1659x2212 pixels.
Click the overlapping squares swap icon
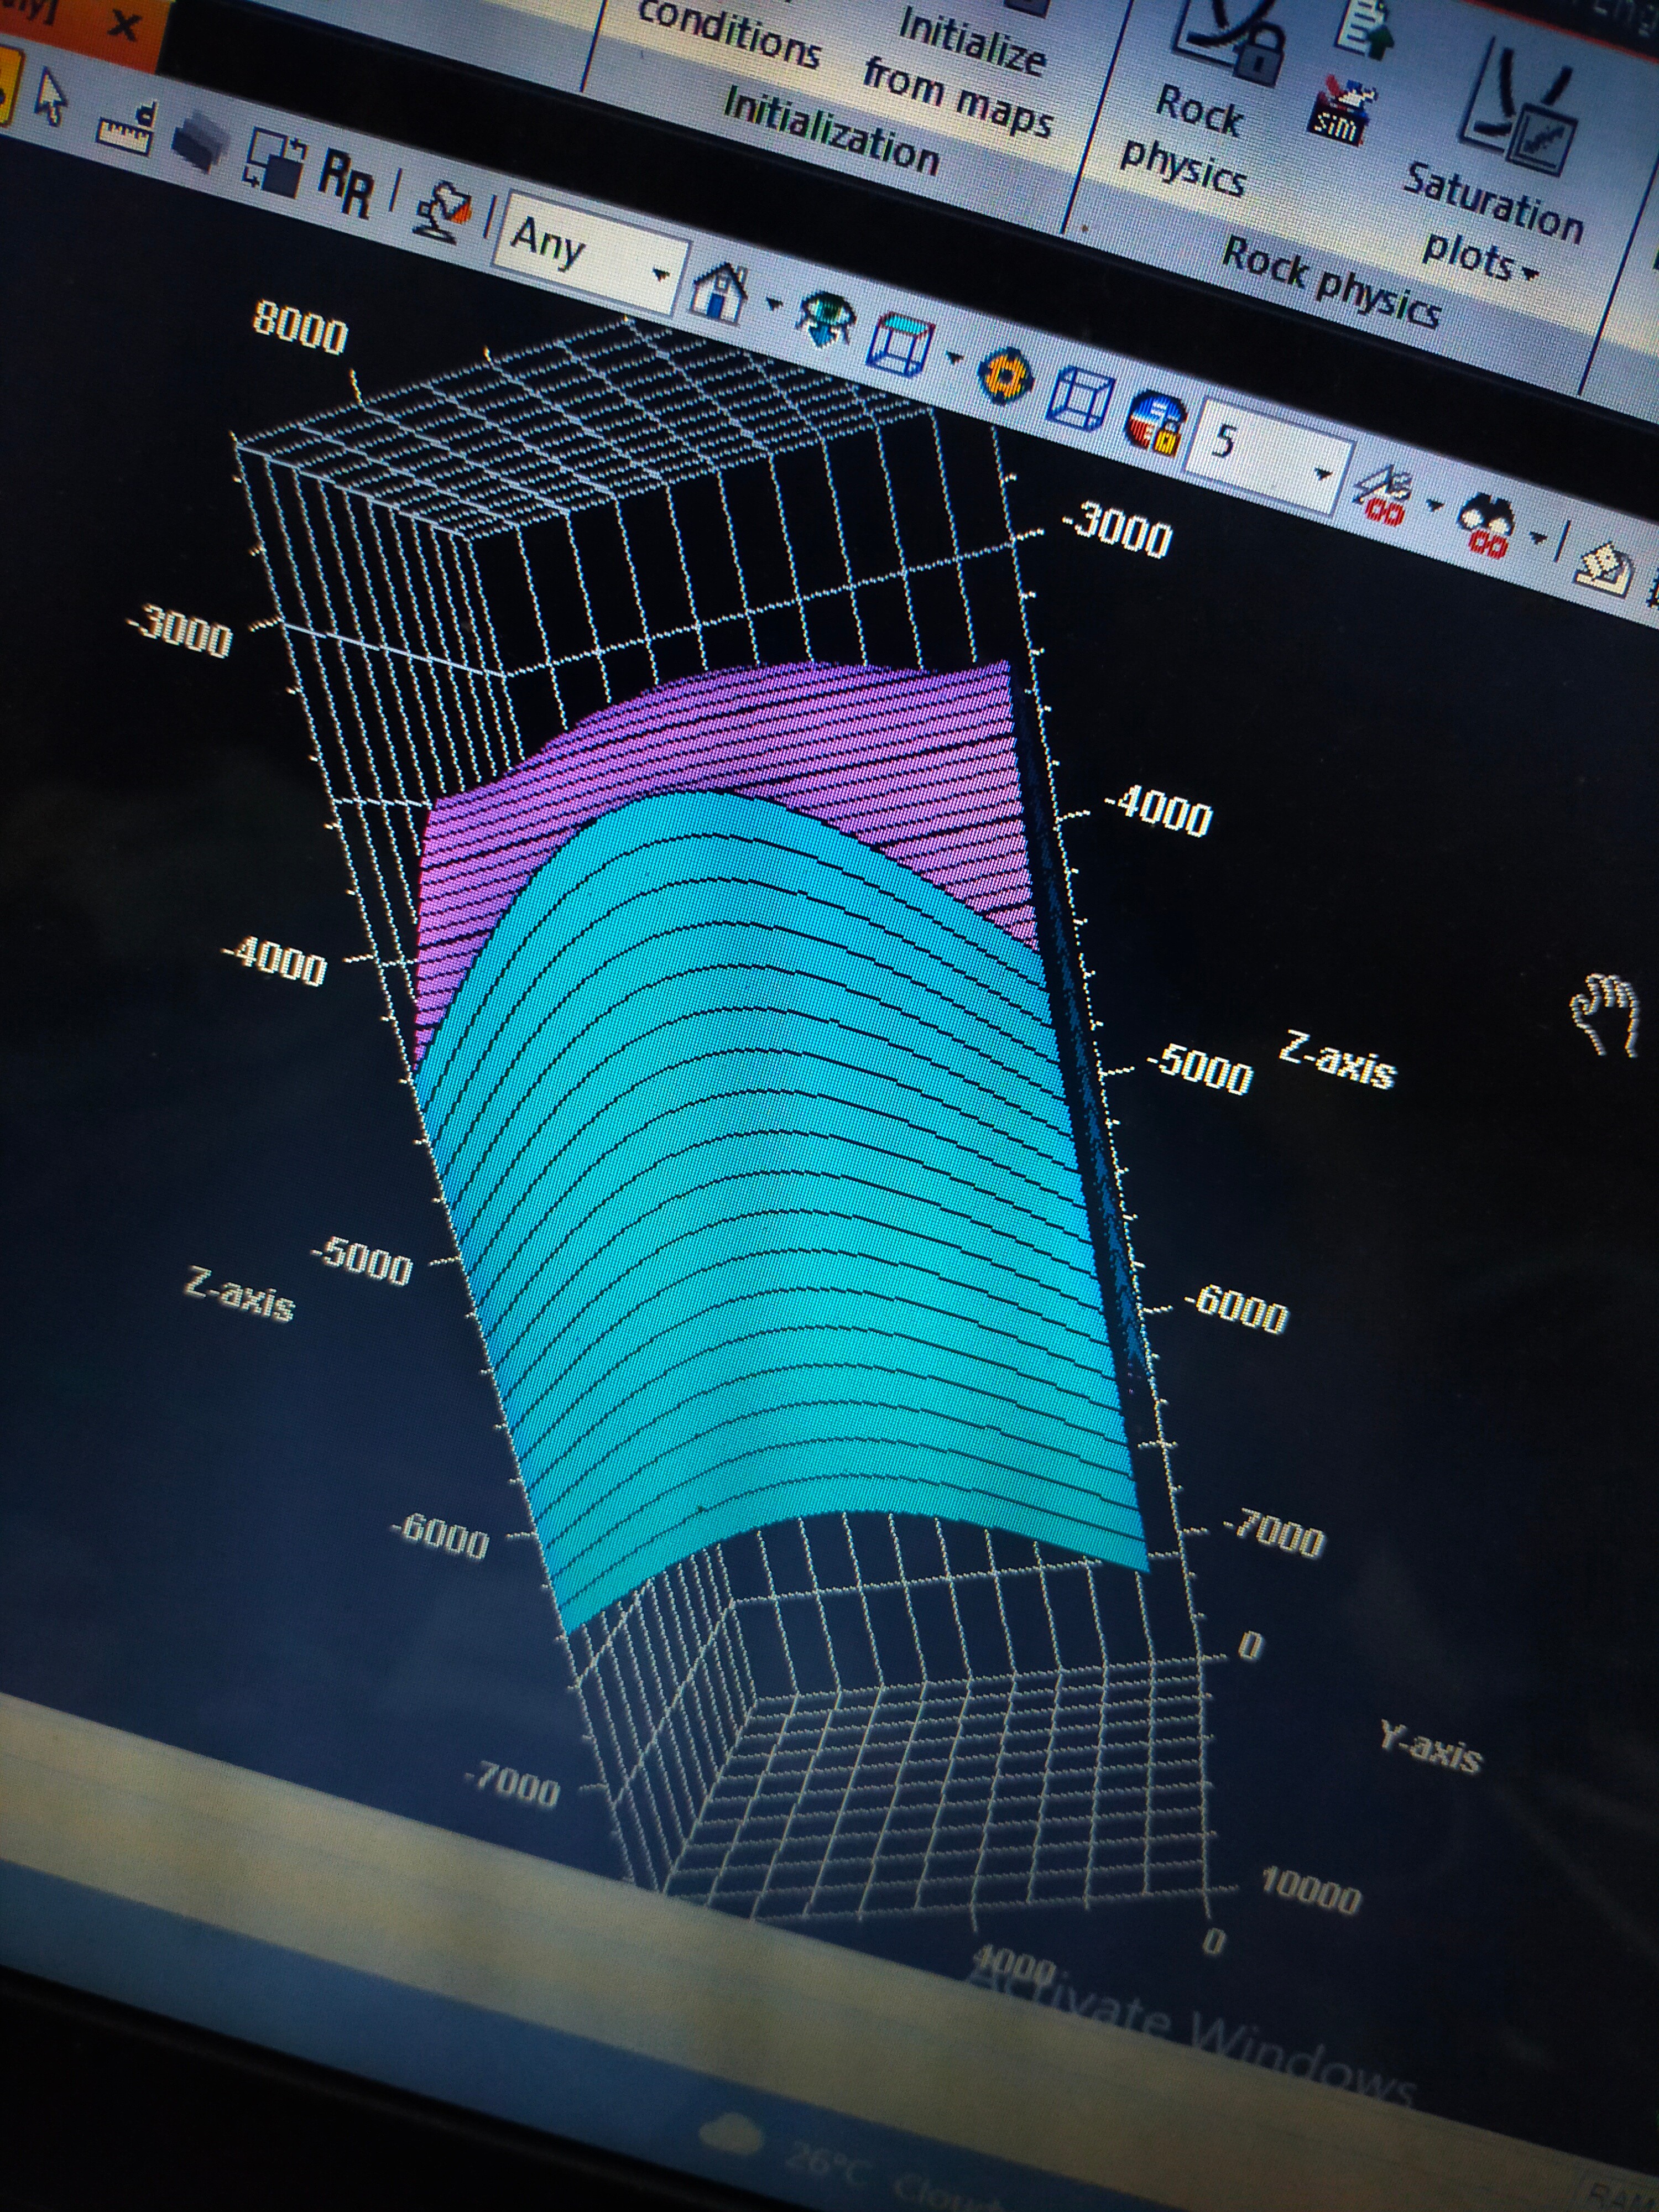tap(274, 161)
